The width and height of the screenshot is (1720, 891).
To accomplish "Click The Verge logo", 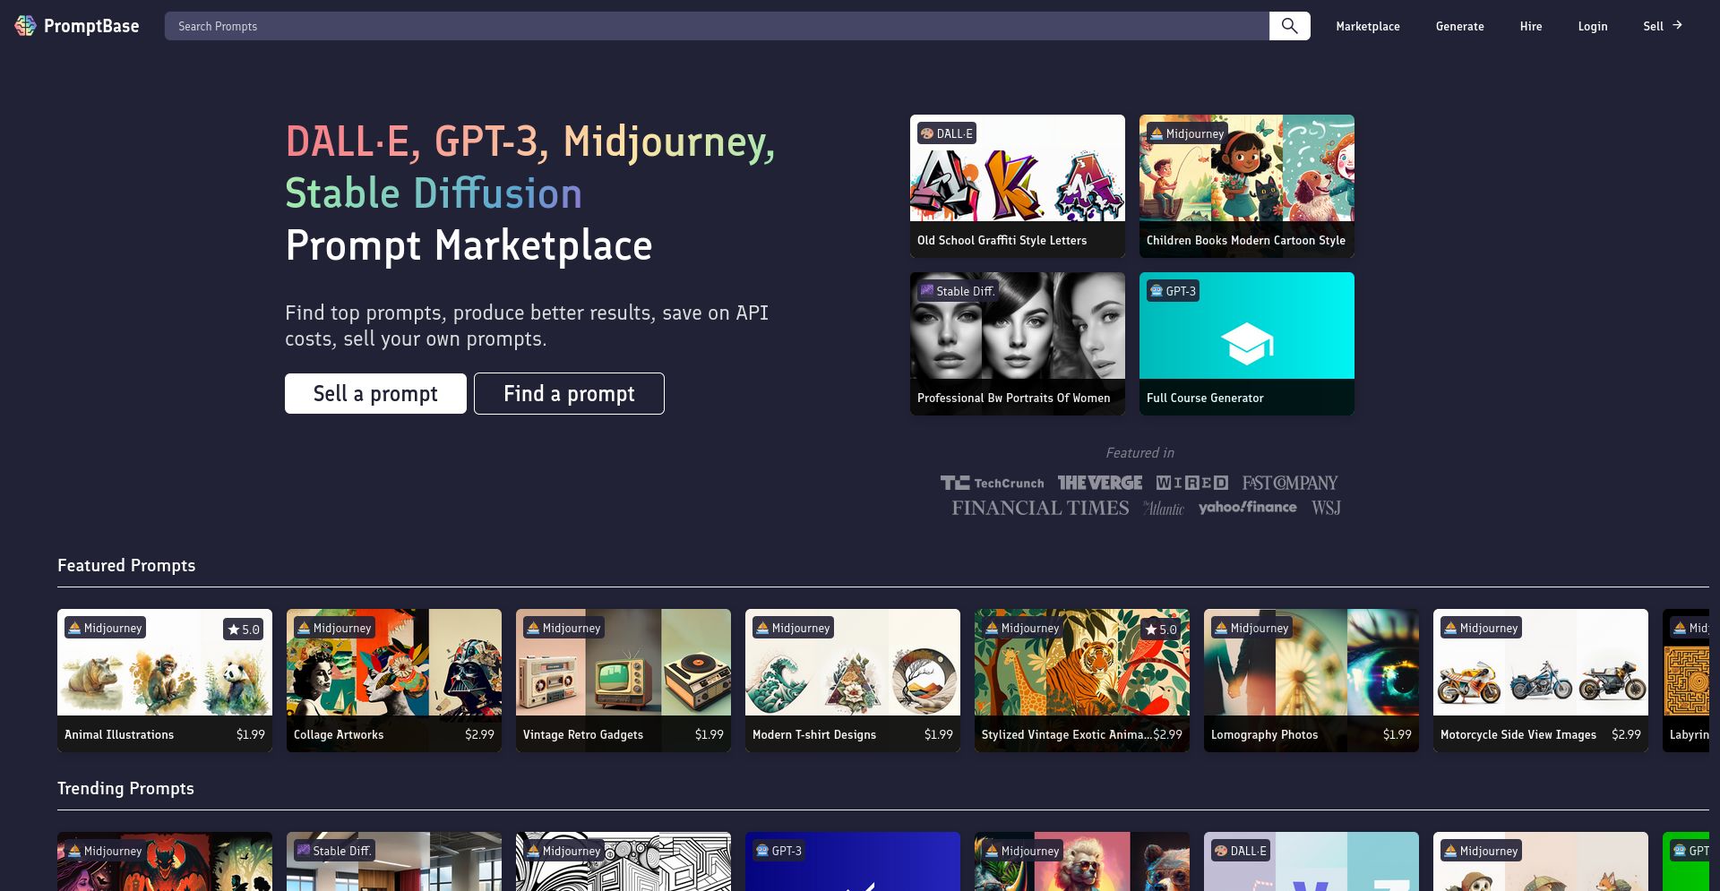I will click(1099, 483).
